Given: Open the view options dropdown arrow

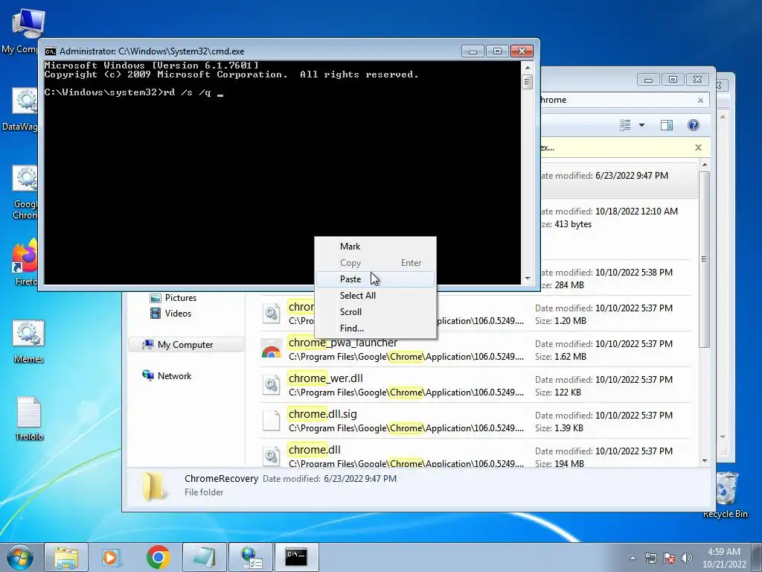Looking at the screenshot, I should click(641, 125).
